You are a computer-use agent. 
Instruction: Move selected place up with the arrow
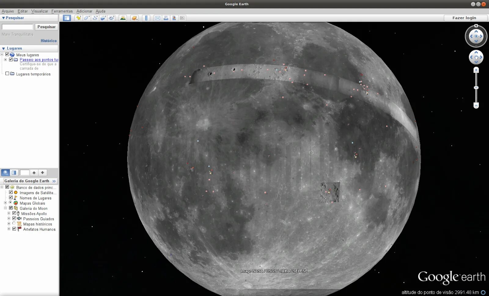coord(34,173)
